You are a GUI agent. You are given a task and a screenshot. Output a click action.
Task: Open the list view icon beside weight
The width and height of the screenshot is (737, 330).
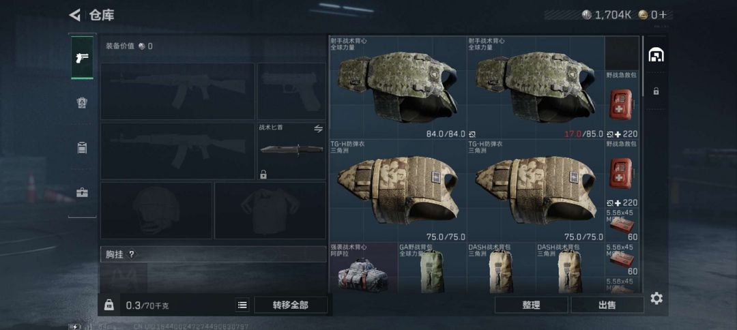point(242,305)
